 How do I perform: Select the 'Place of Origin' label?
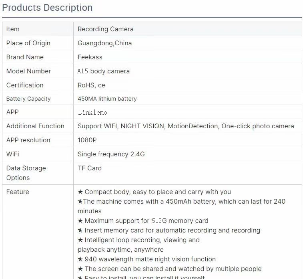pyautogui.click(x=28, y=43)
